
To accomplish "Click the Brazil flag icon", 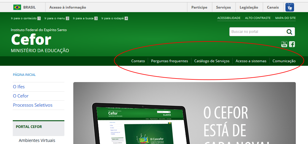I will coord(17,7).
